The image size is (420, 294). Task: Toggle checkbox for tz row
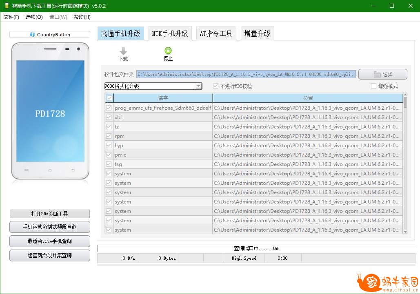coord(109,126)
